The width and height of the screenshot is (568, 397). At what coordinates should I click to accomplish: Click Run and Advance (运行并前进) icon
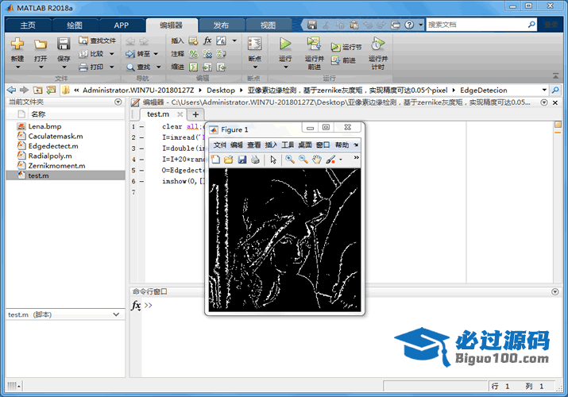click(x=314, y=44)
